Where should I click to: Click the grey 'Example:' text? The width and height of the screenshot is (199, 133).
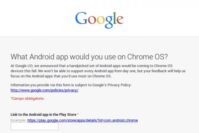18,120
